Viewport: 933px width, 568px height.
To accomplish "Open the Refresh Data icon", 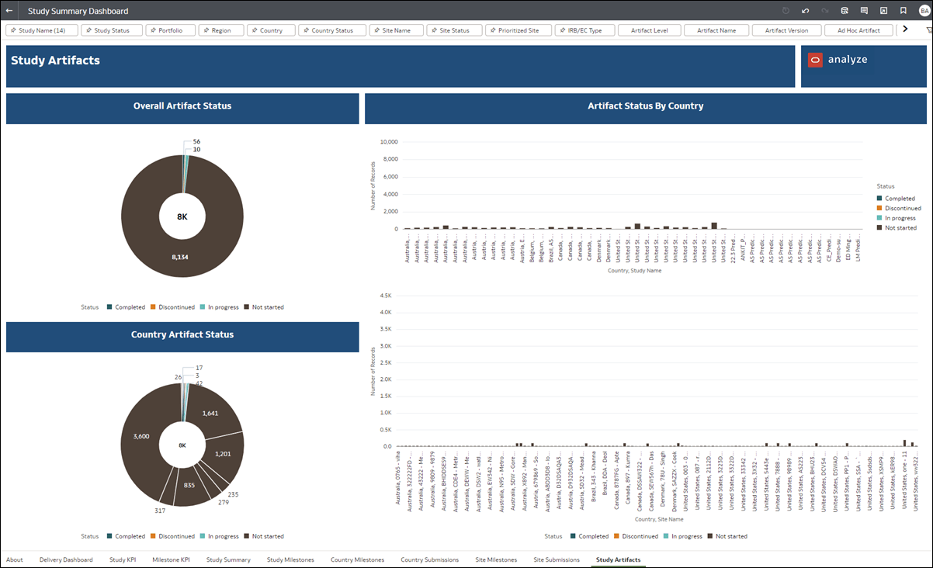I will pyautogui.click(x=845, y=11).
